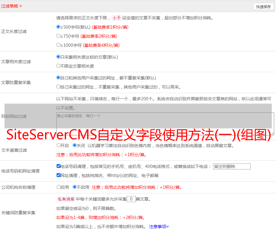Click the 文章防重复采集 row label

16,82
